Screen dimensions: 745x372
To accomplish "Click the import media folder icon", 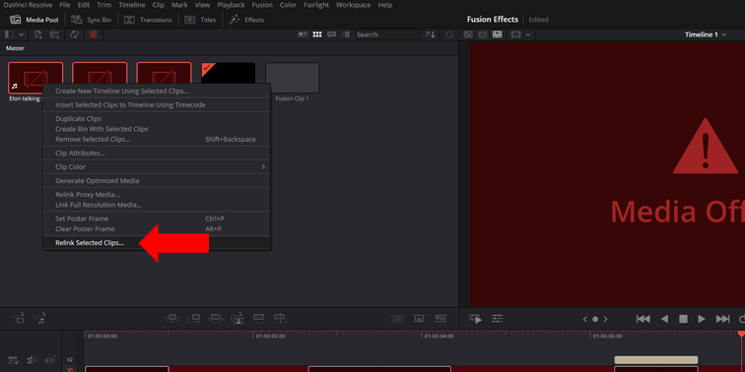I will 55,34.
